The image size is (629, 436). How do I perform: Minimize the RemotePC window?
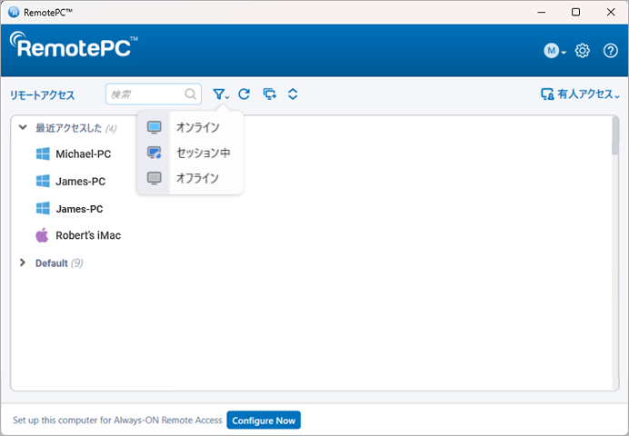542,12
